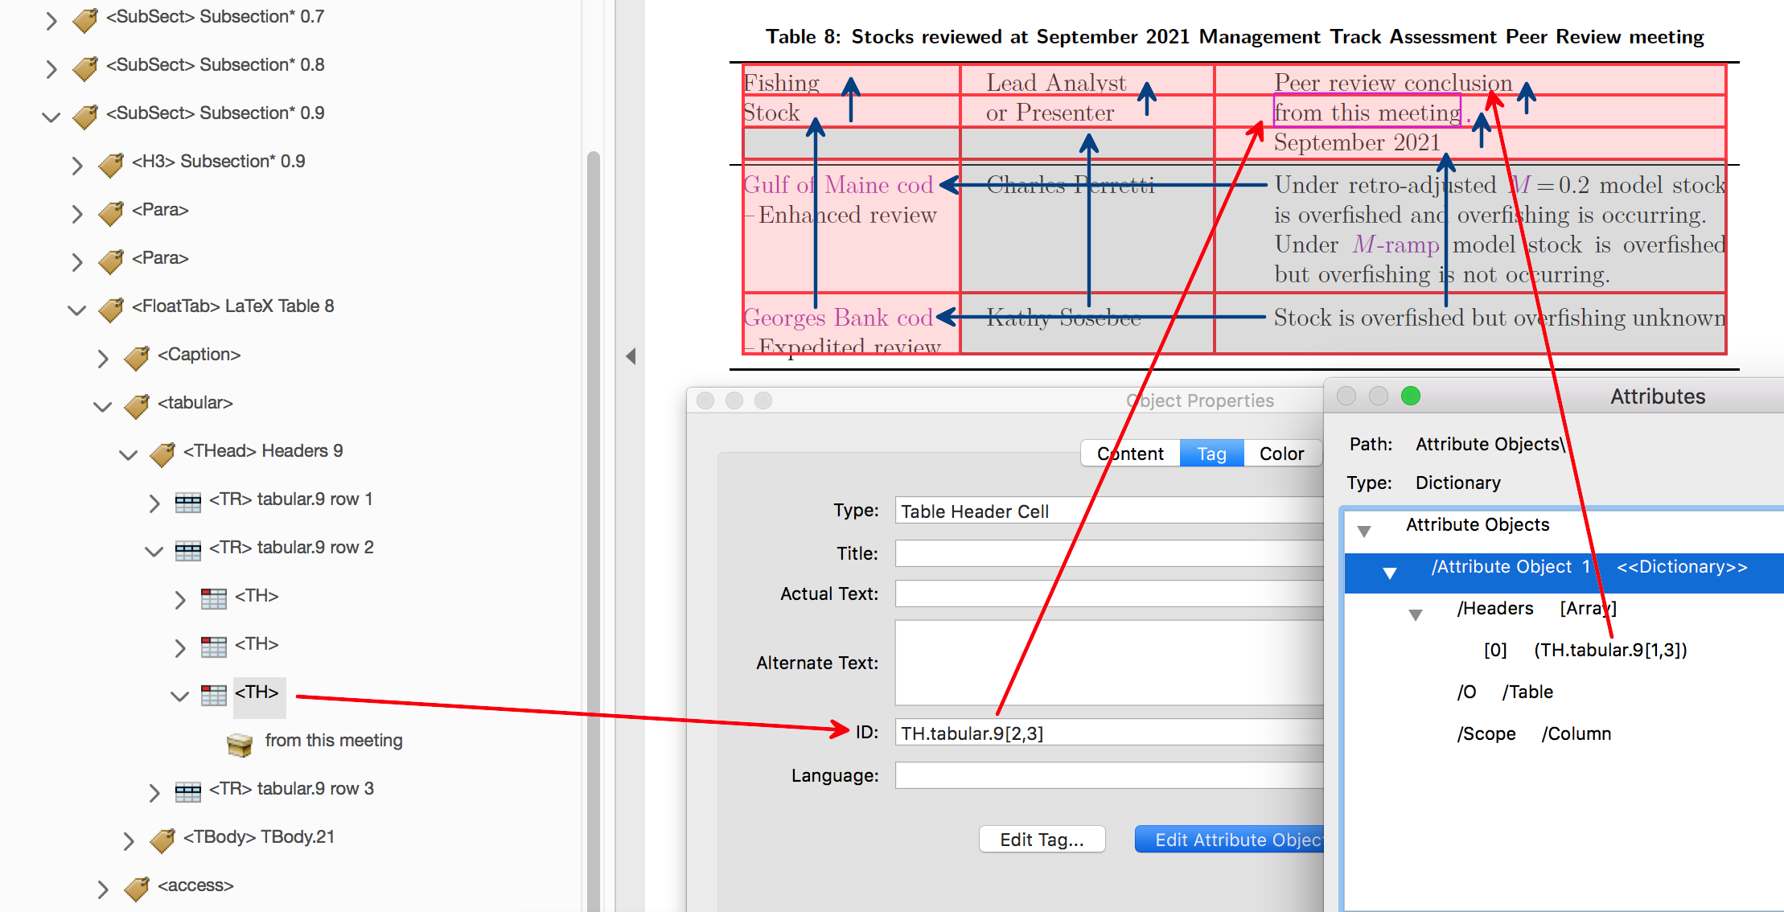Click the content box icon beside 'from this meeting'
The width and height of the screenshot is (1784, 912).
tap(239, 743)
